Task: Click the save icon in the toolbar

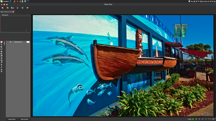Action: pyautogui.click(x=8, y=8)
